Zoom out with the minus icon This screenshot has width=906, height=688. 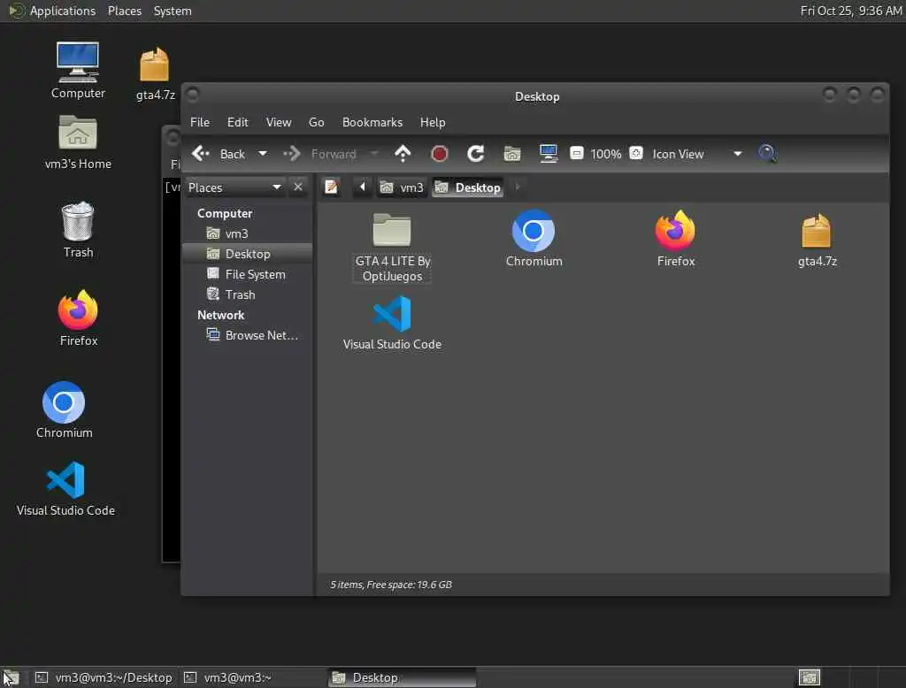pyautogui.click(x=576, y=153)
